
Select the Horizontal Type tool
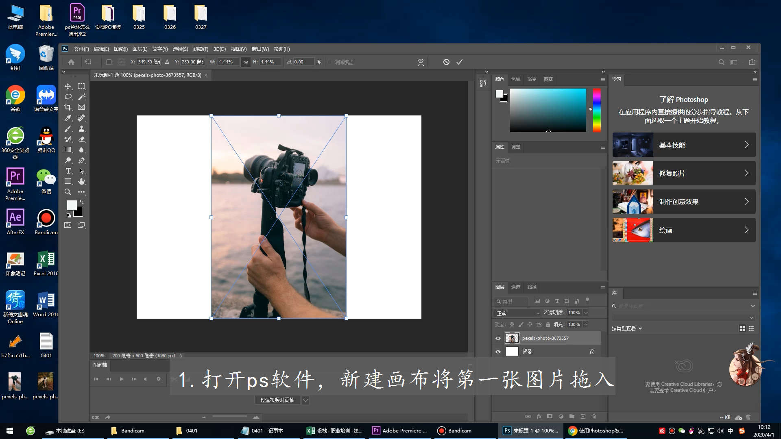[68, 171]
